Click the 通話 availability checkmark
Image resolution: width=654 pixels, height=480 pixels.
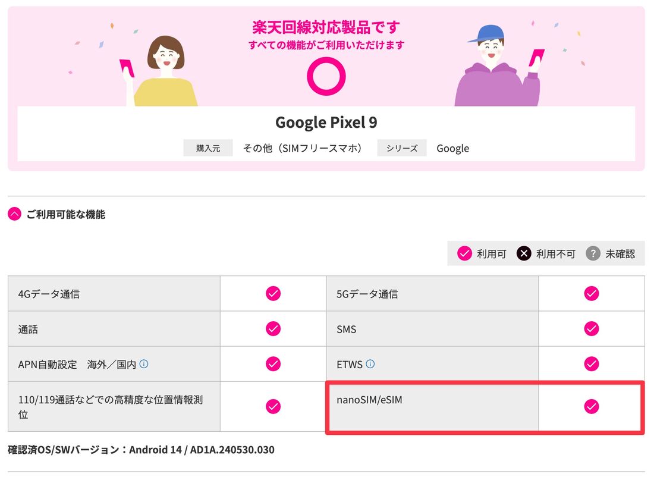(273, 328)
